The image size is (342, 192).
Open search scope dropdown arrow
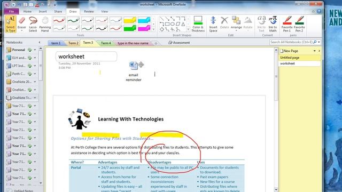coord(319,42)
